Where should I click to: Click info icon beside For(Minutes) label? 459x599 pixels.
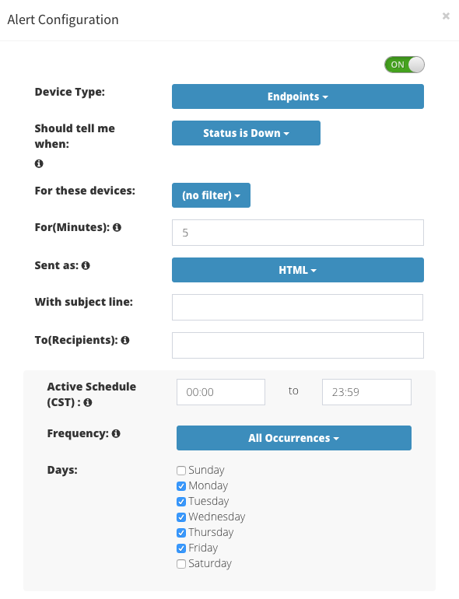point(117,227)
